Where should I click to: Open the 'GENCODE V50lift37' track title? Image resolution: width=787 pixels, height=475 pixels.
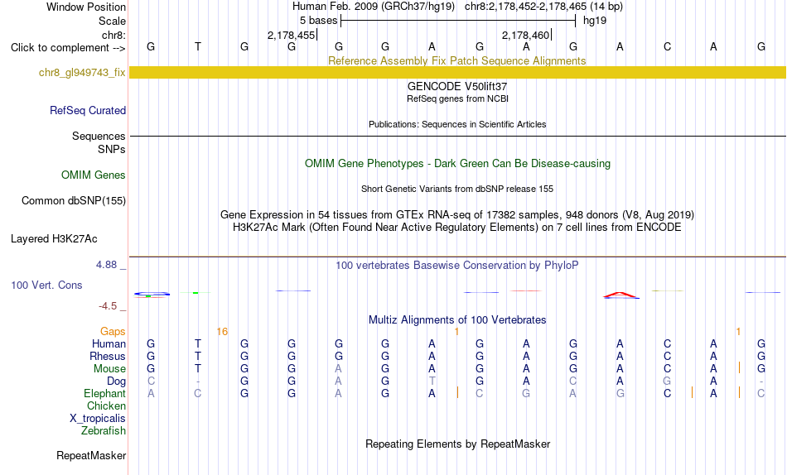click(457, 86)
